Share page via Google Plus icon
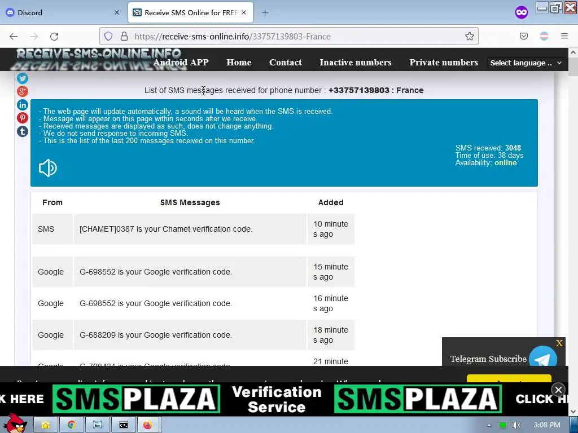 point(23,91)
